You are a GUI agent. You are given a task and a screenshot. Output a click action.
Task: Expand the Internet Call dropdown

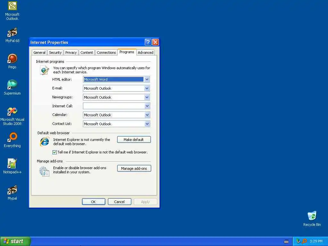[x=147, y=106]
